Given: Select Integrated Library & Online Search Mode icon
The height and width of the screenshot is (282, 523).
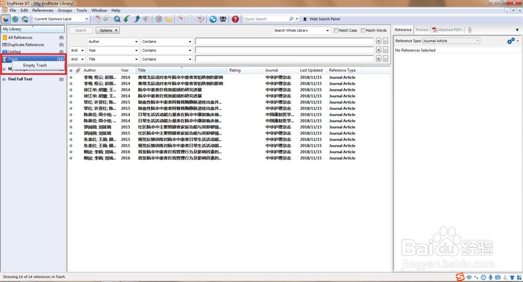Looking at the screenshot, I should click(25, 19).
